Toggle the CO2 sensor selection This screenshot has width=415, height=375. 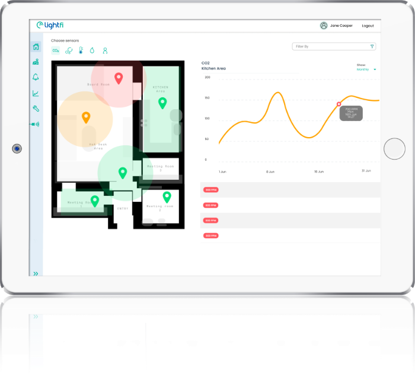[56, 51]
